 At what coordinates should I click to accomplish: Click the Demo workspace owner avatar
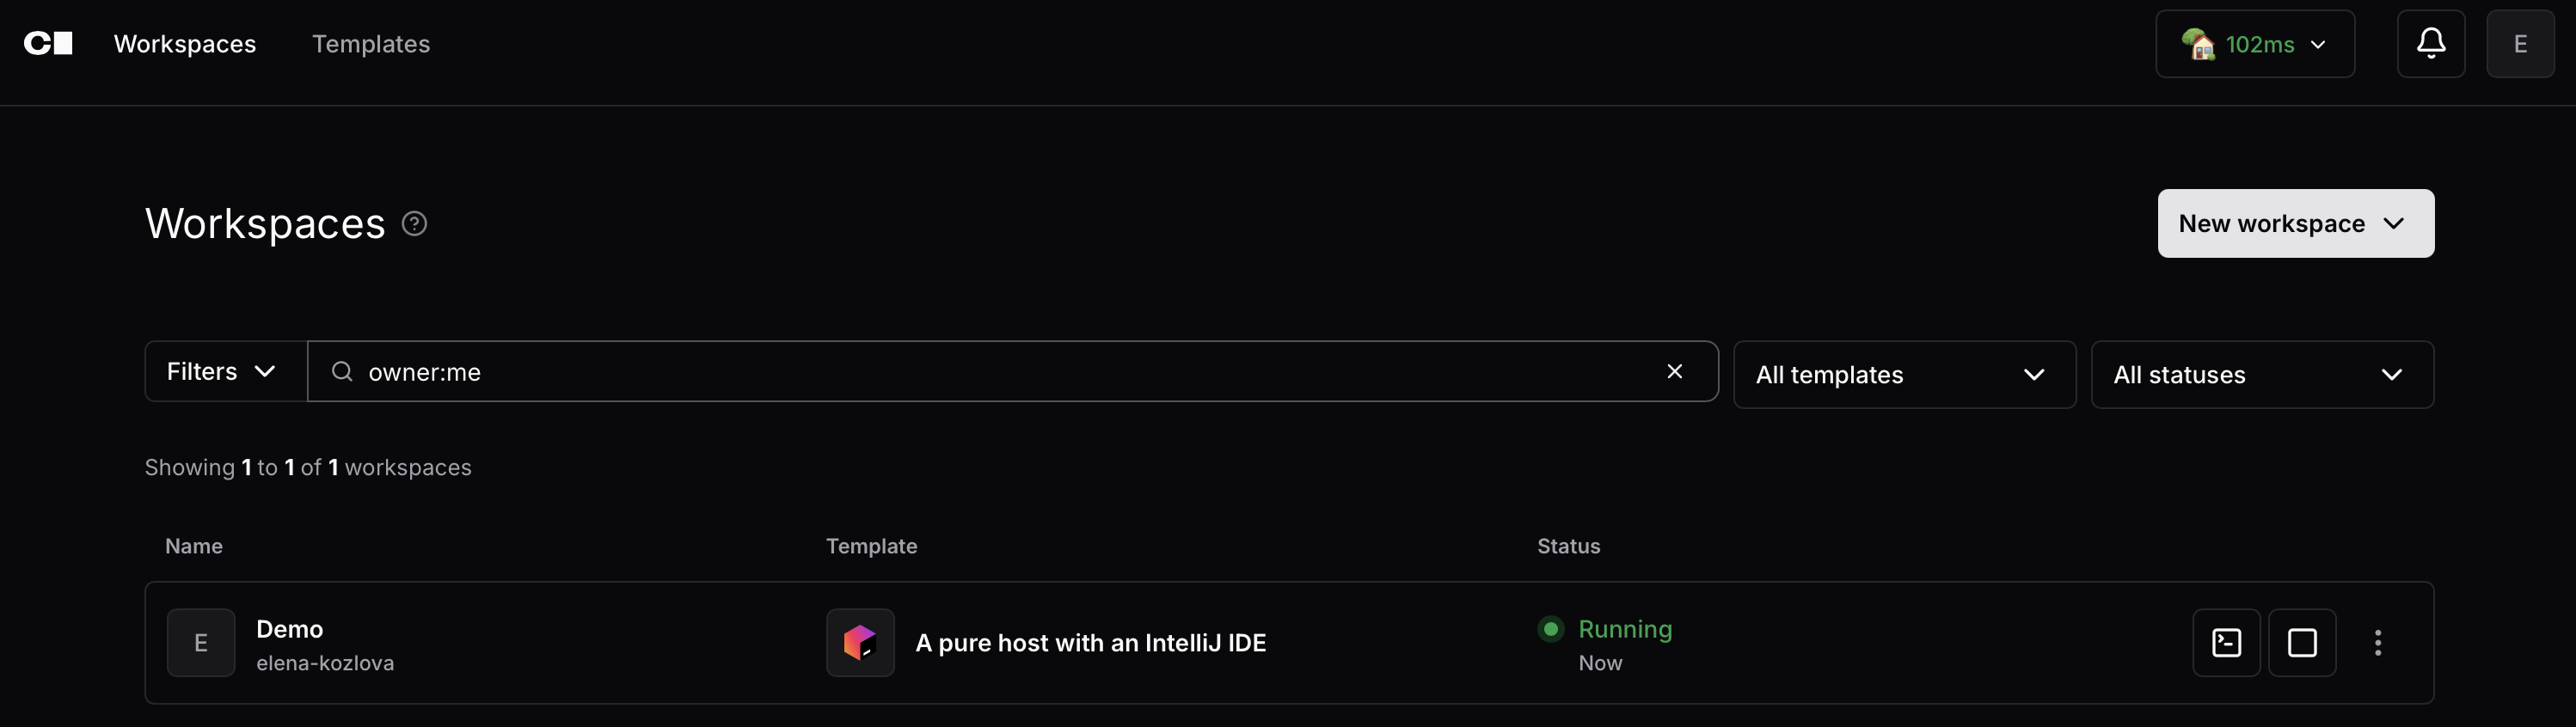pyautogui.click(x=200, y=642)
